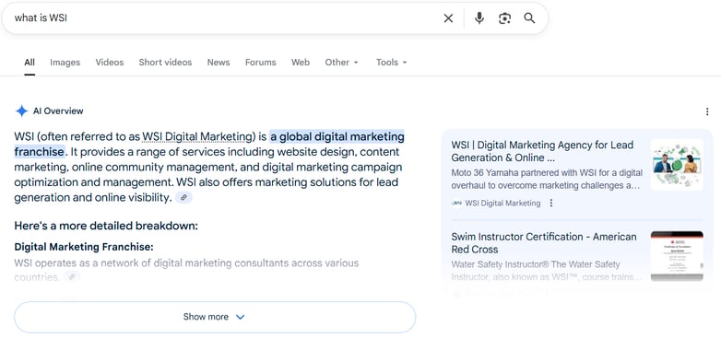The width and height of the screenshot is (721, 338).
Task: Open three-dot menu beside WSI Digital Marketing source
Action: pyautogui.click(x=551, y=203)
